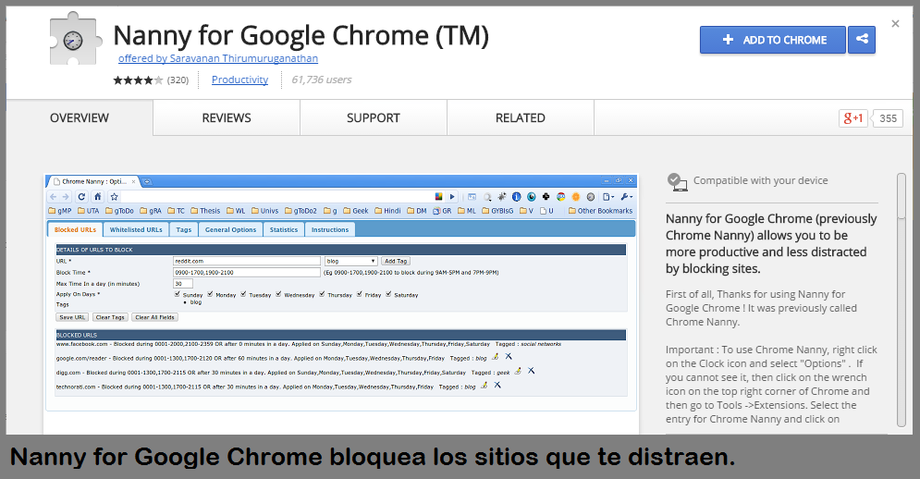This screenshot has height=479, width=920.
Task: Close the extension details overlay
Action: pyautogui.click(x=895, y=24)
